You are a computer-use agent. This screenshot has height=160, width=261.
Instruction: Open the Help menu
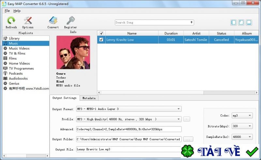(17, 11)
